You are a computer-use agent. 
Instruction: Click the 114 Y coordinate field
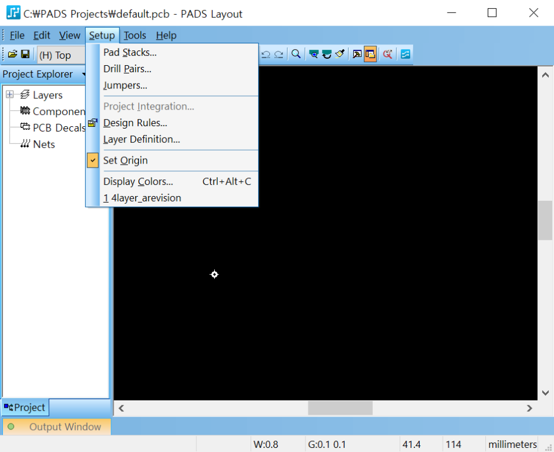(463, 444)
